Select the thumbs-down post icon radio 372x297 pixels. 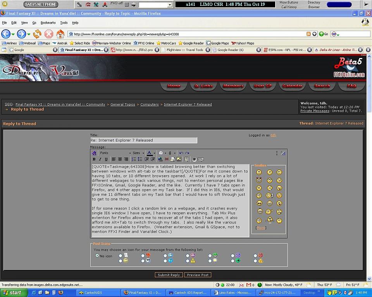(143, 256)
